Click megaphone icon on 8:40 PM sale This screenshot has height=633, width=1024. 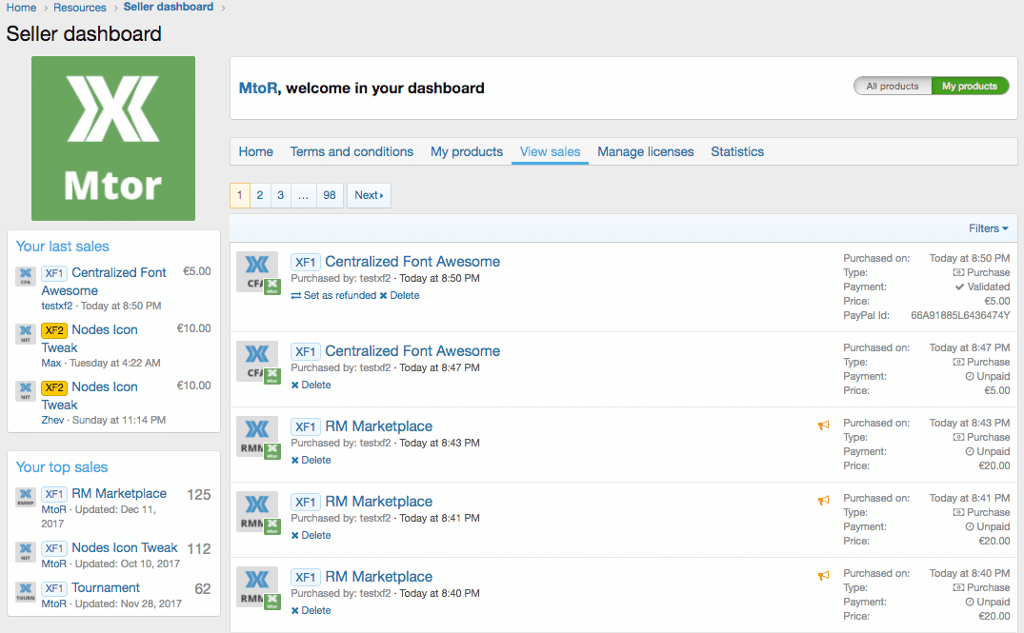click(x=824, y=576)
